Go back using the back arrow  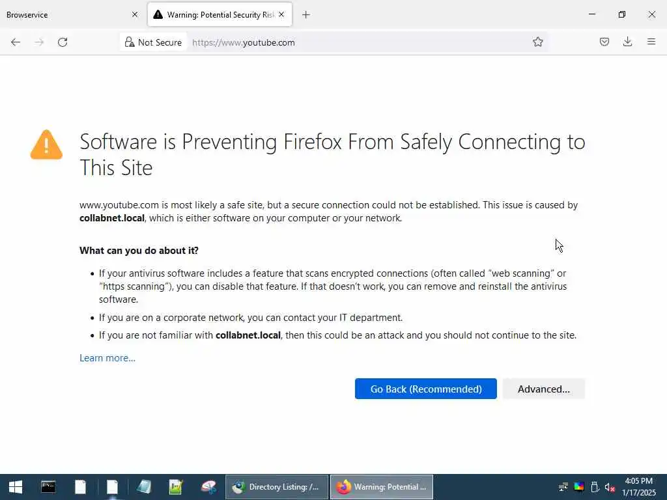(x=16, y=42)
